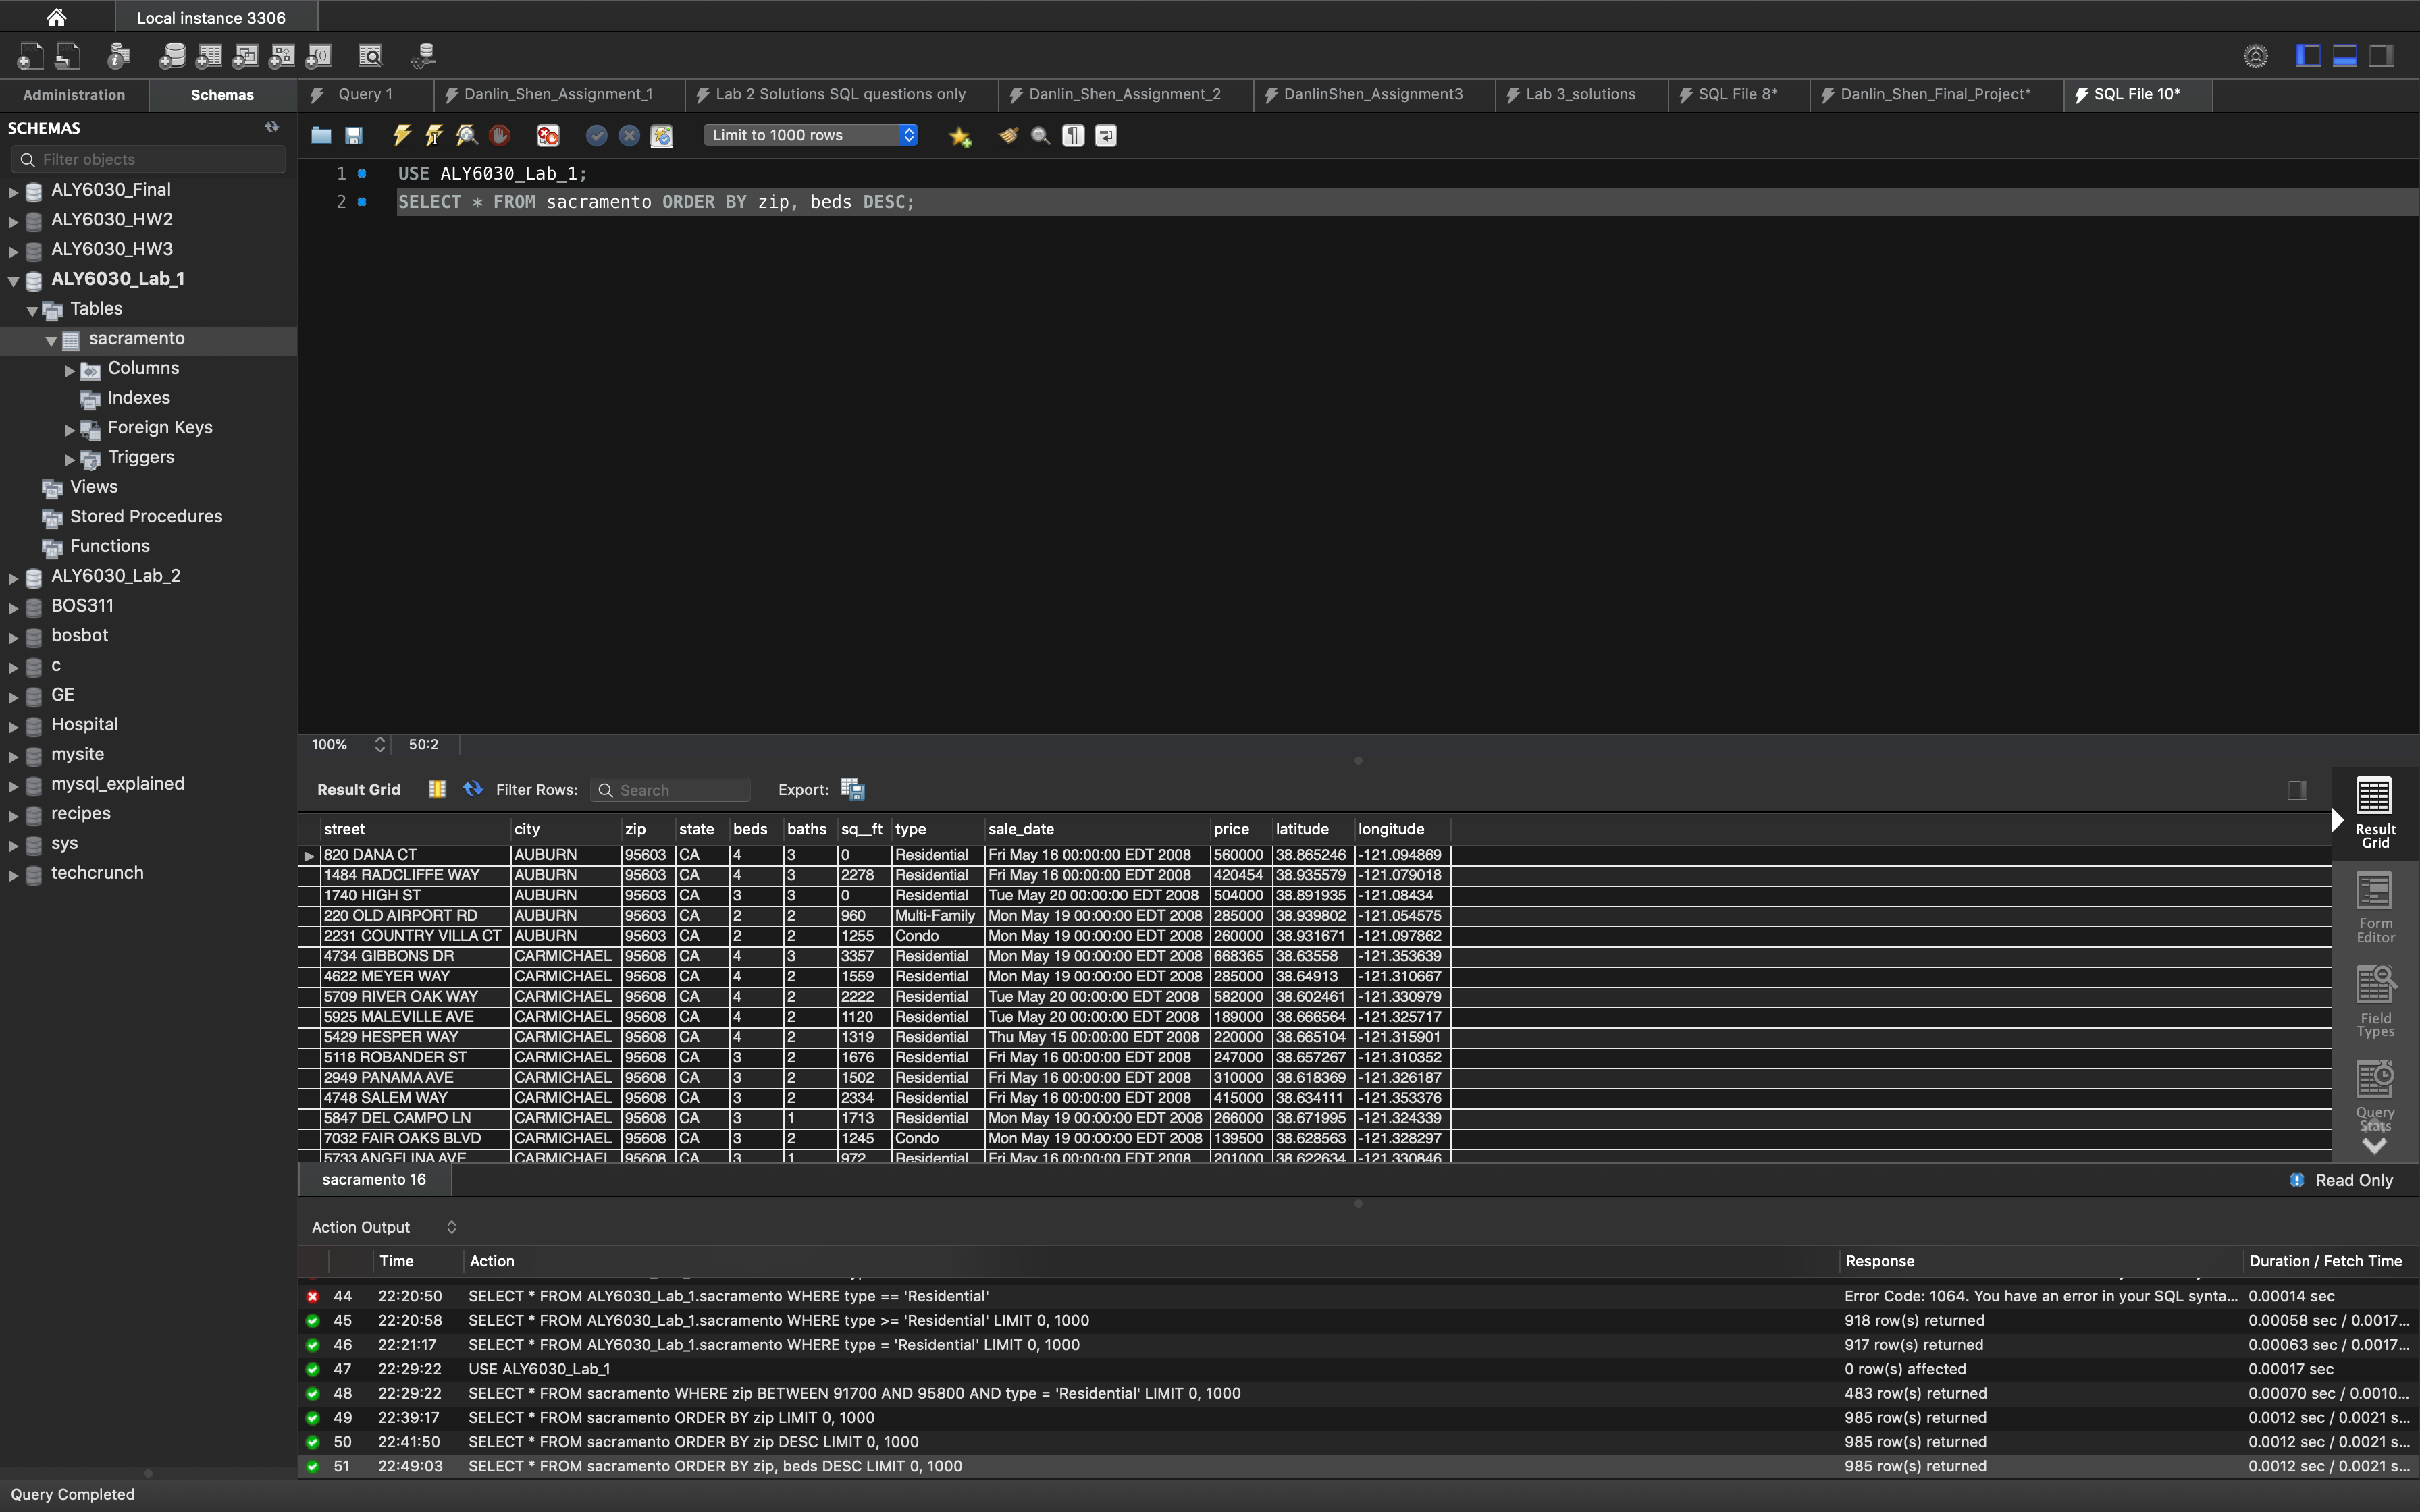Toggle the left sidebar panel visibility
Screen dimensions: 2420x1512
click(2308, 56)
